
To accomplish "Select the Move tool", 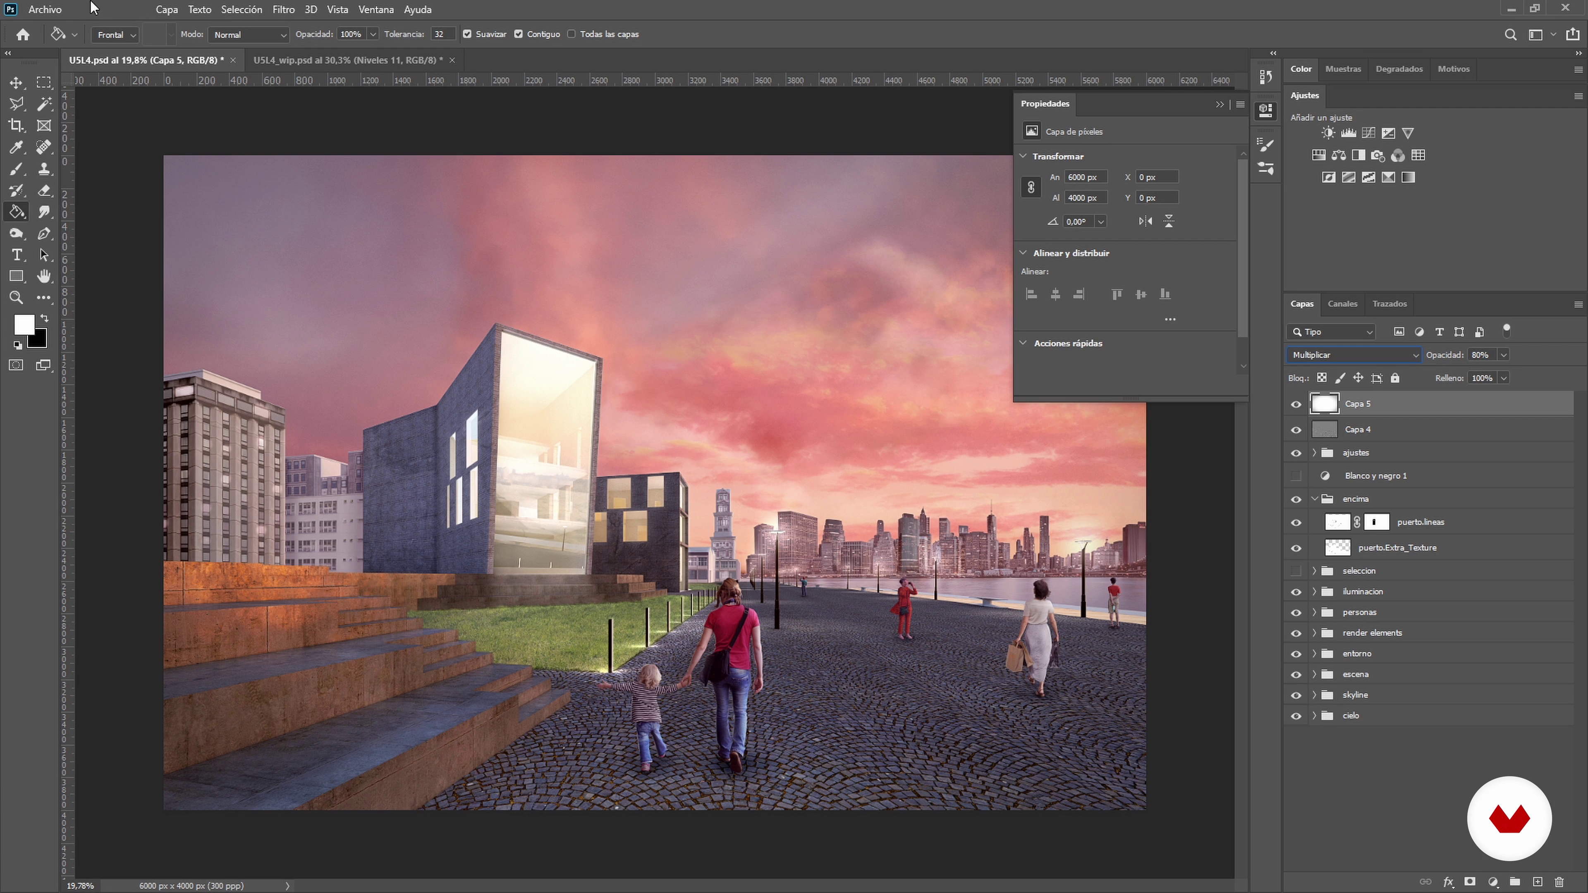I will [16, 83].
